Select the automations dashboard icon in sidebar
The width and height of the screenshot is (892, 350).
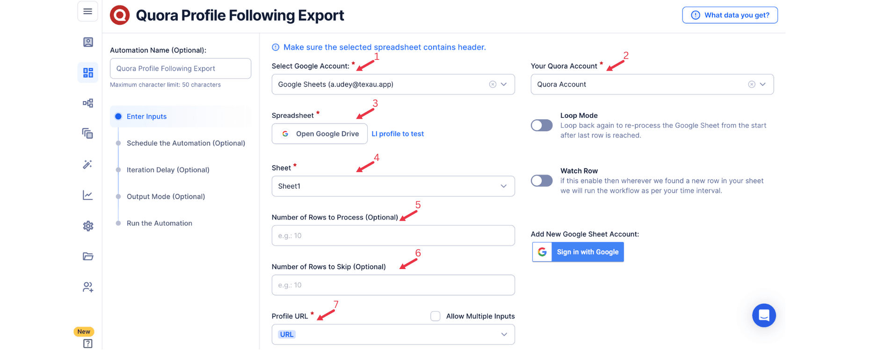[x=87, y=73]
